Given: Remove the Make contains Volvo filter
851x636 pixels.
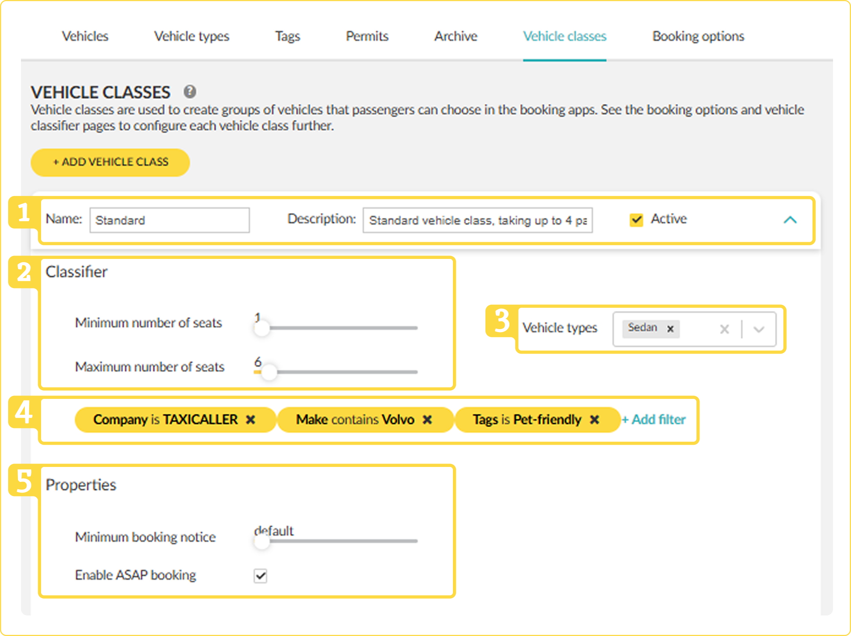Looking at the screenshot, I should click(x=427, y=420).
